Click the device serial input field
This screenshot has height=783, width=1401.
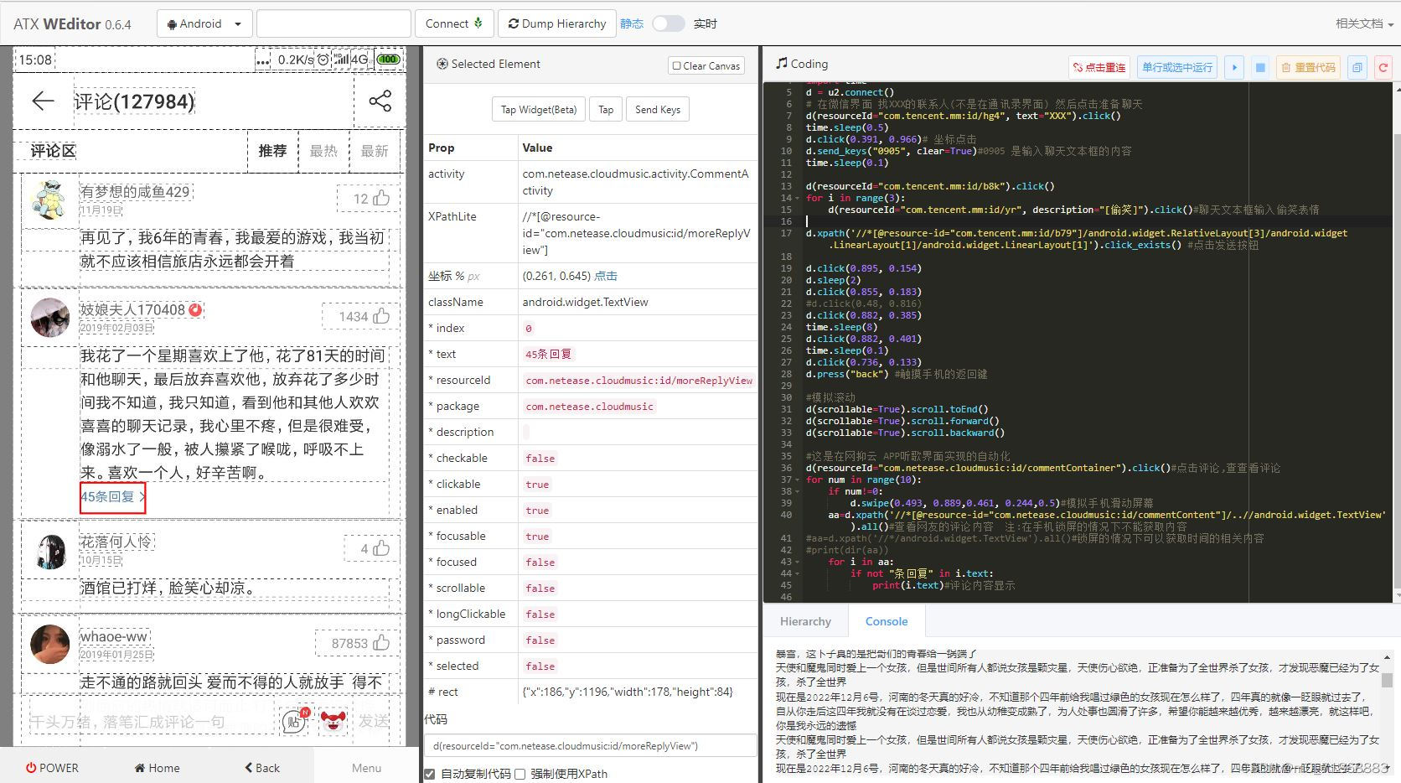(333, 23)
